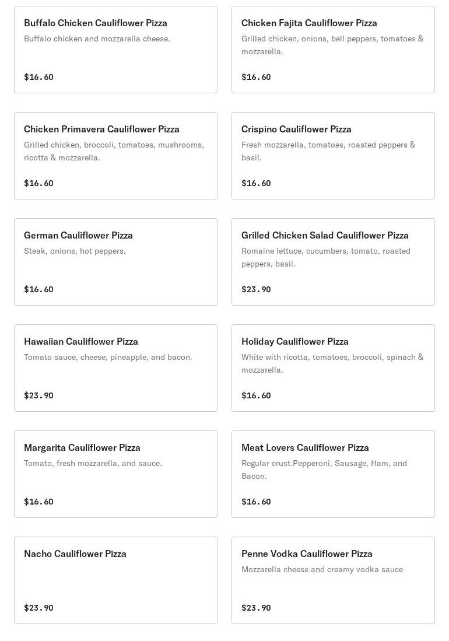Open the Buffalo Chicken Cauliflower Pizza item
449x641 pixels.
tap(115, 50)
